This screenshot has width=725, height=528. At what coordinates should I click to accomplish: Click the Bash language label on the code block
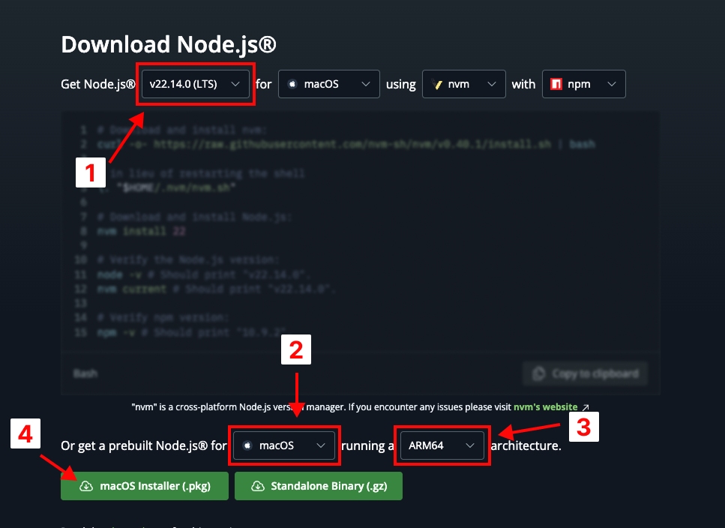(x=84, y=373)
